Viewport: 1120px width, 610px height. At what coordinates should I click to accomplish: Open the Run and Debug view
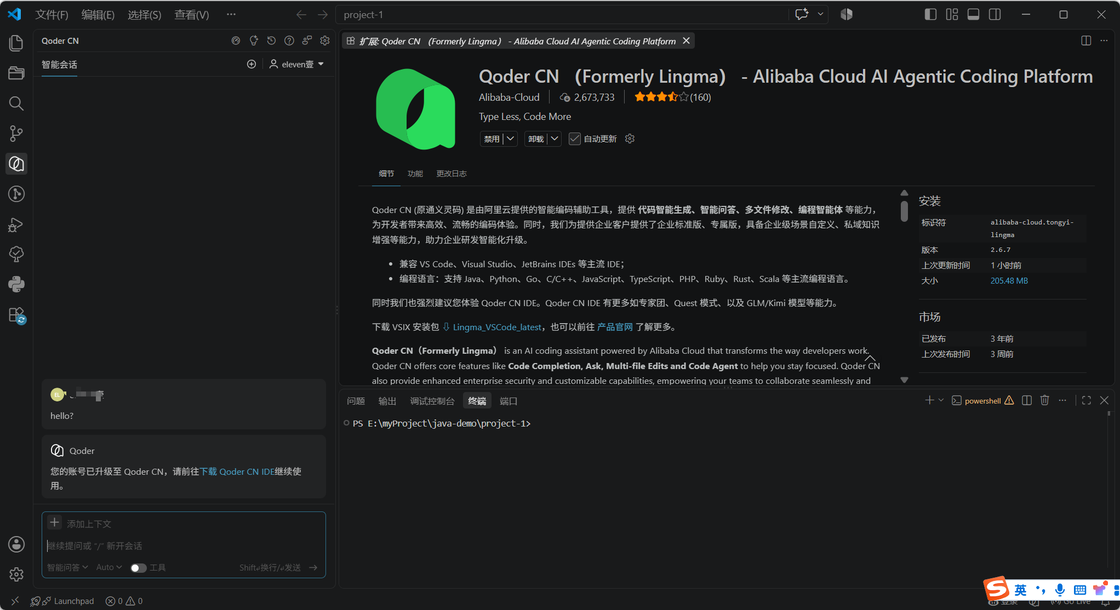[16, 224]
